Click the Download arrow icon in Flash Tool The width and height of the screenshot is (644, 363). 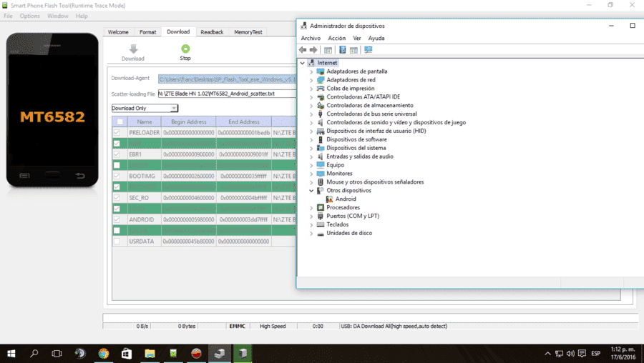(x=133, y=49)
